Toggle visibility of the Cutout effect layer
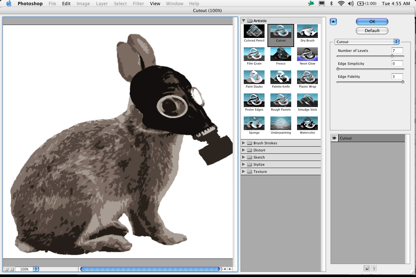 (x=334, y=138)
